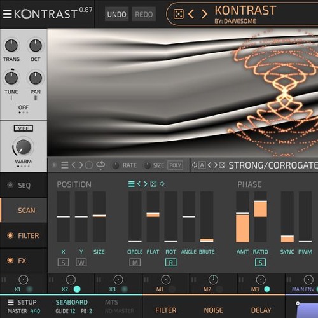The width and height of the screenshot is (318, 318).
Task: Open the sequencer hamburger menu in scan bar
Action: (x=65, y=165)
